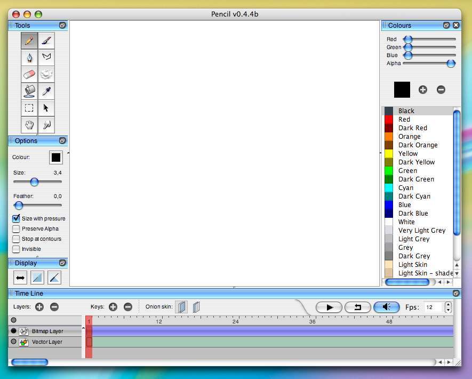Click Vector Layer keyframe at frame 1

tap(89, 342)
